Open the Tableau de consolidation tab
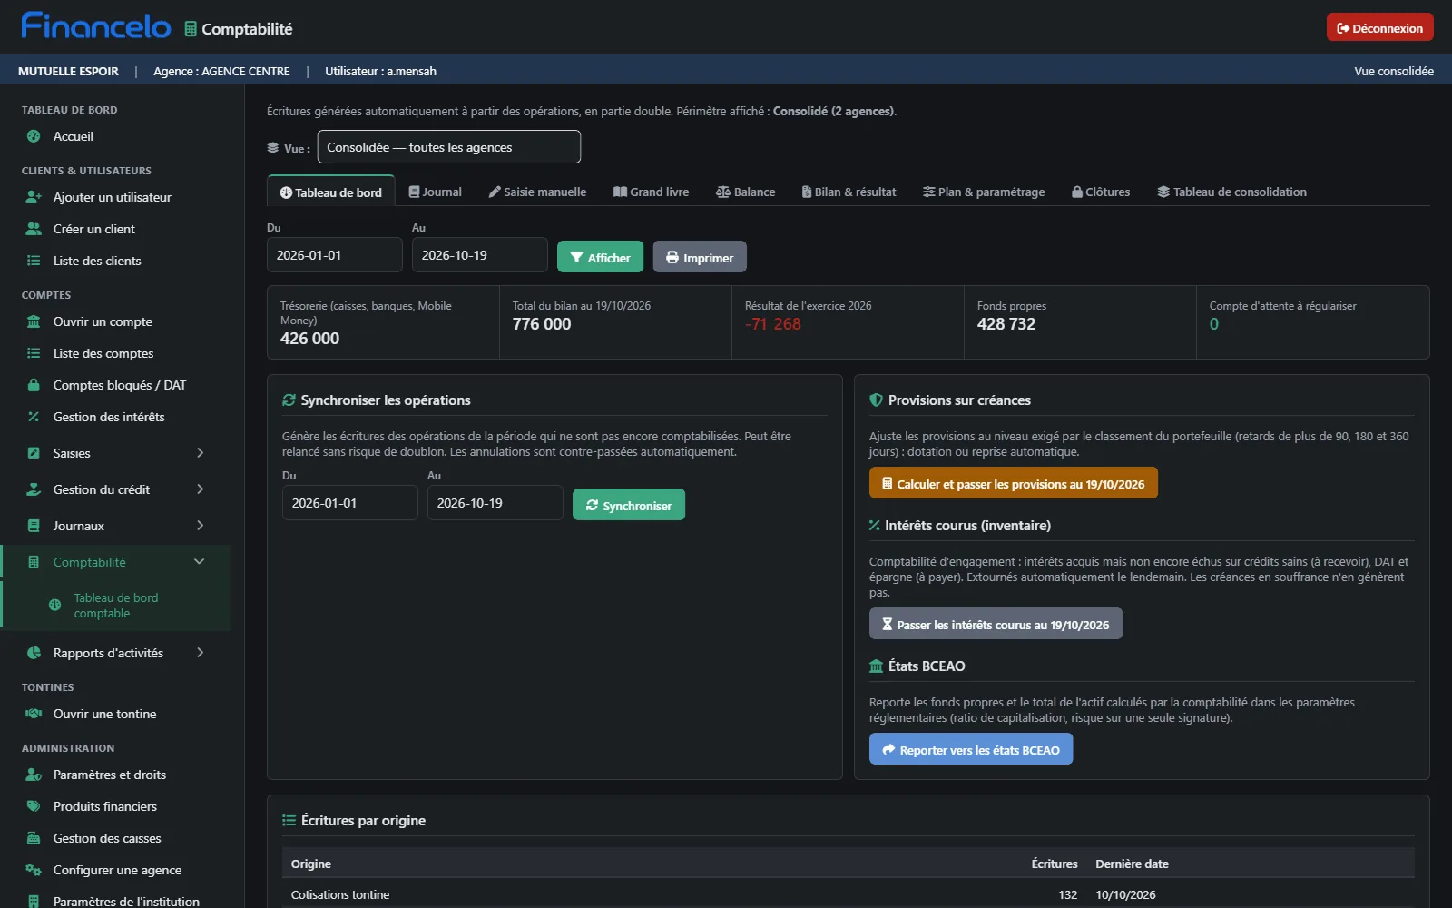Screen dimensions: 1452x908 point(1231,192)
